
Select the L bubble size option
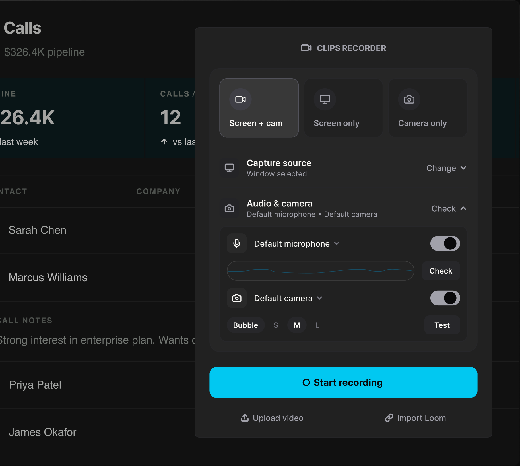(317, 325)
